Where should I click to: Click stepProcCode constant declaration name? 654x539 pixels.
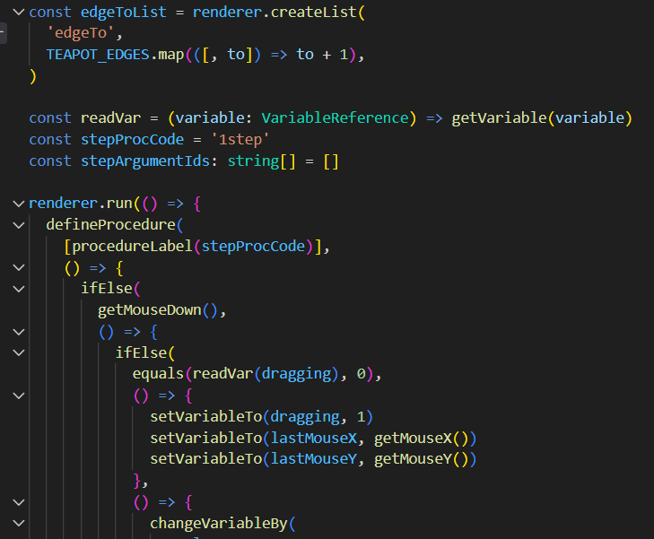tap(132, 139)
